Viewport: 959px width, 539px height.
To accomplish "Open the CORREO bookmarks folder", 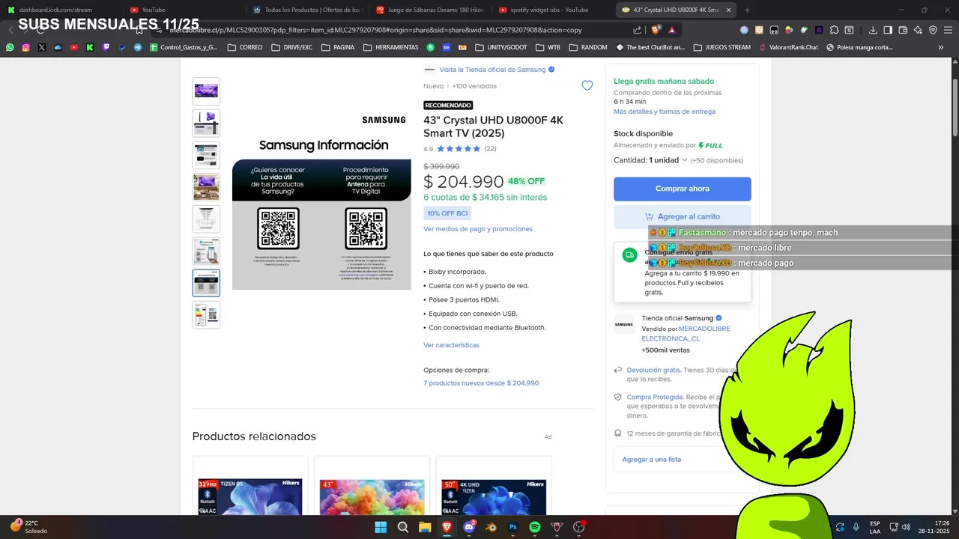I will [245, 47].
